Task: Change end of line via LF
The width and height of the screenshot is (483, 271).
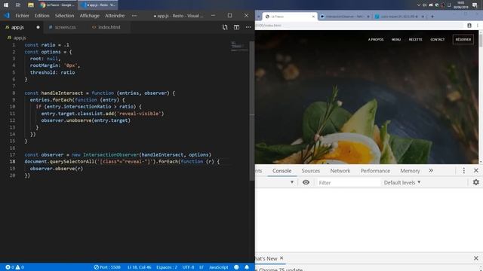Action: click(202, 267)
